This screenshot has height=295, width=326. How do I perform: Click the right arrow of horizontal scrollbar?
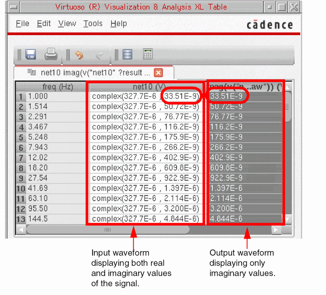276,230
